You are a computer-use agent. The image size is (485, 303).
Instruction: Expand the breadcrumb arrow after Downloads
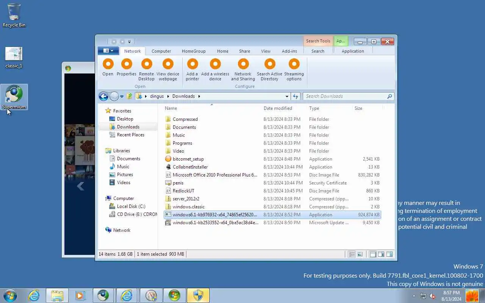pyautogui.click(x=199, y=96)
